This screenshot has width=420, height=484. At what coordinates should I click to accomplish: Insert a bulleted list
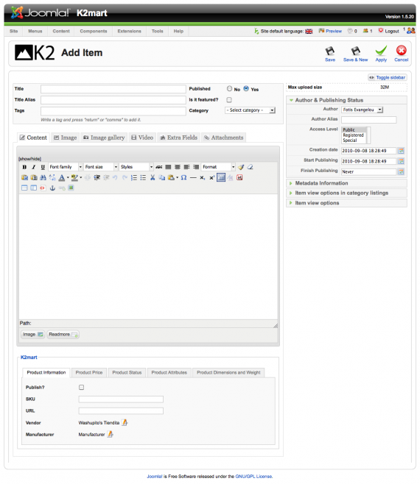[x=143, y=177]
